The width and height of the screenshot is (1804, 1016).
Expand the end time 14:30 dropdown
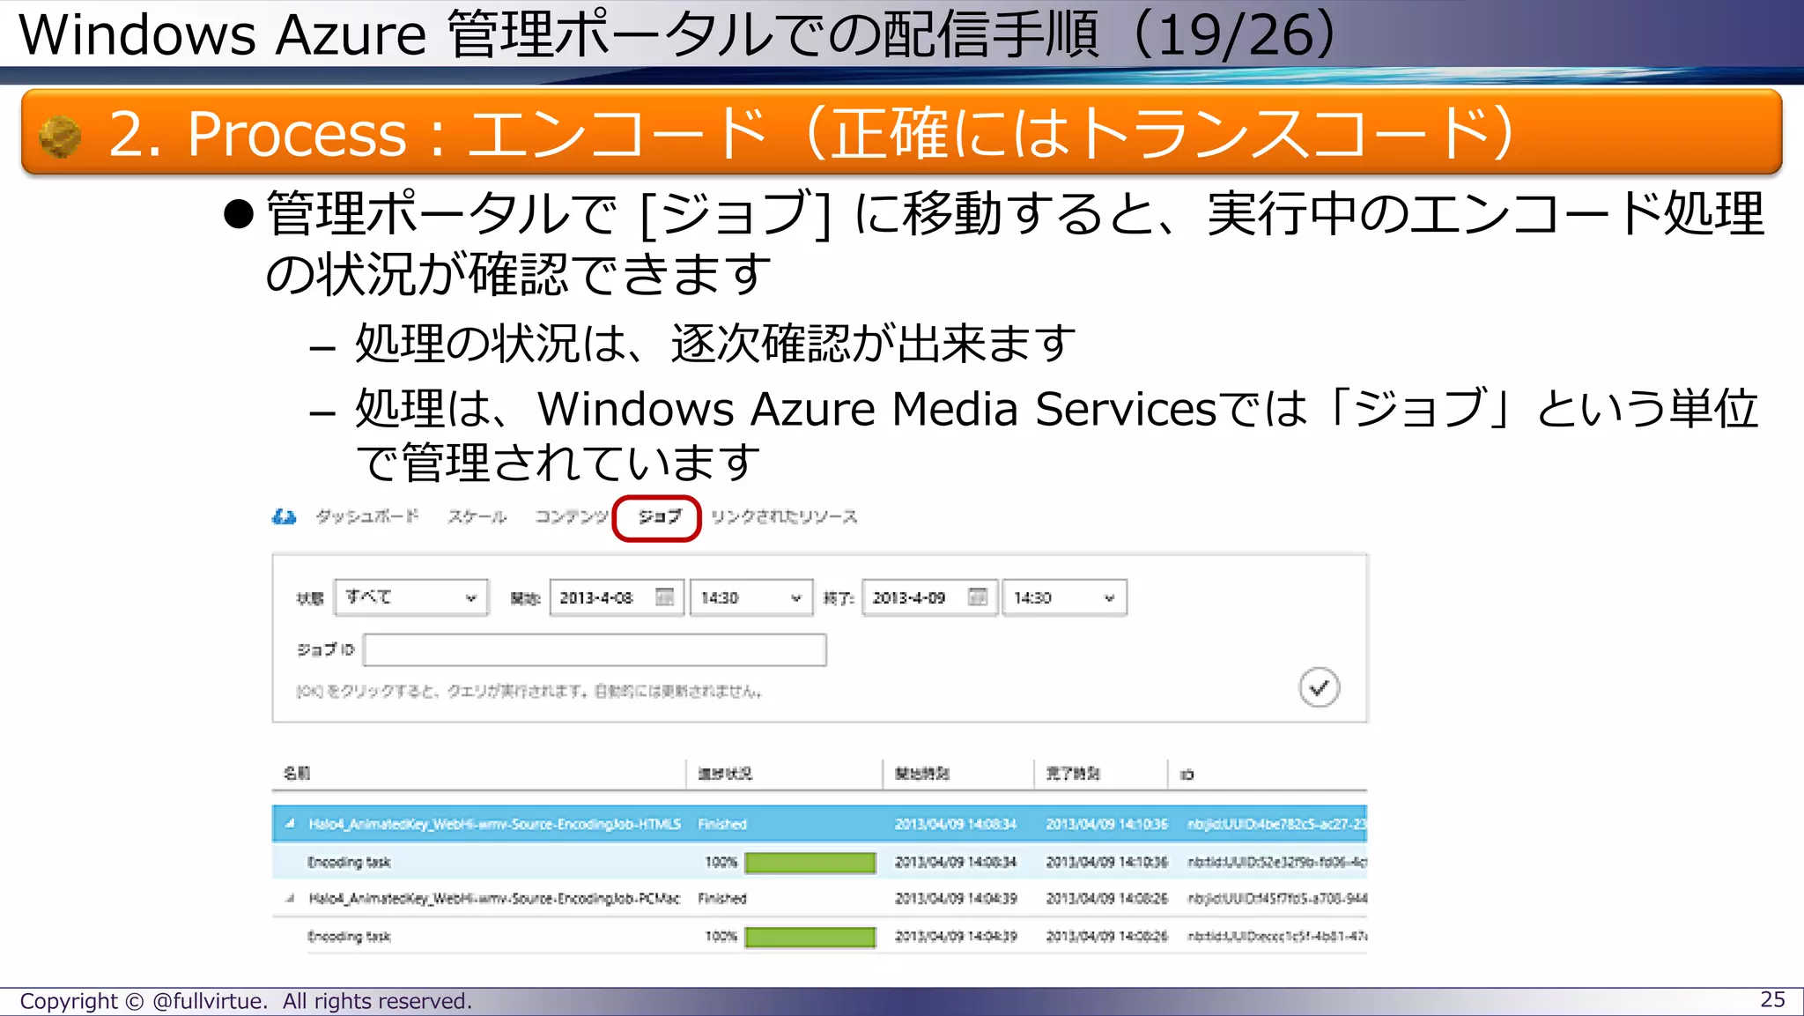(x=1064, y=597)
